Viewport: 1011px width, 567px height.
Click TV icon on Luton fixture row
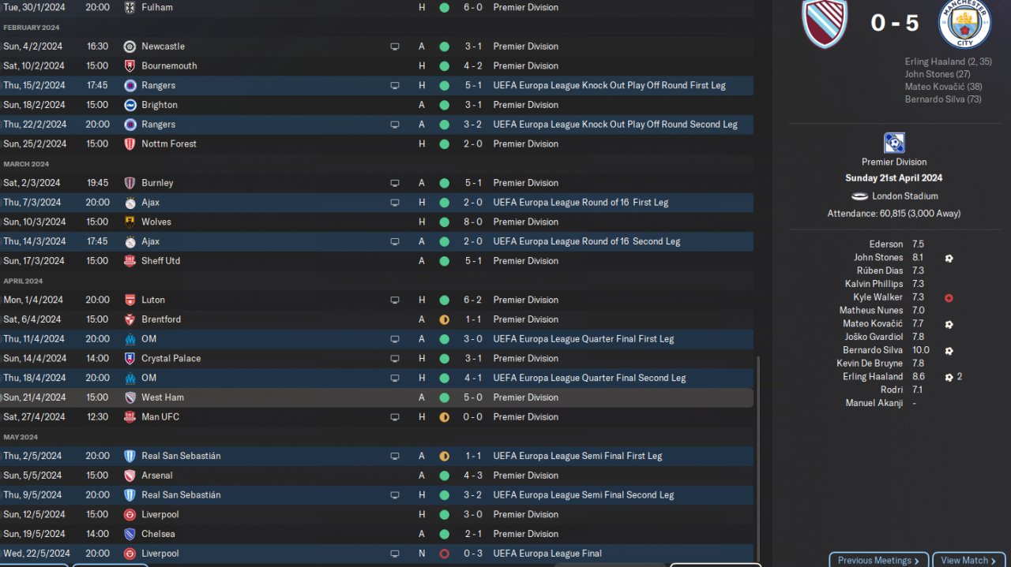tap(395, 300)
